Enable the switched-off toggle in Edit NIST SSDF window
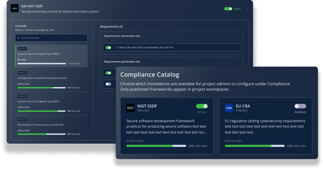This screenshot has height=169, width=323. pyautogui.click(x=108, y=84)
